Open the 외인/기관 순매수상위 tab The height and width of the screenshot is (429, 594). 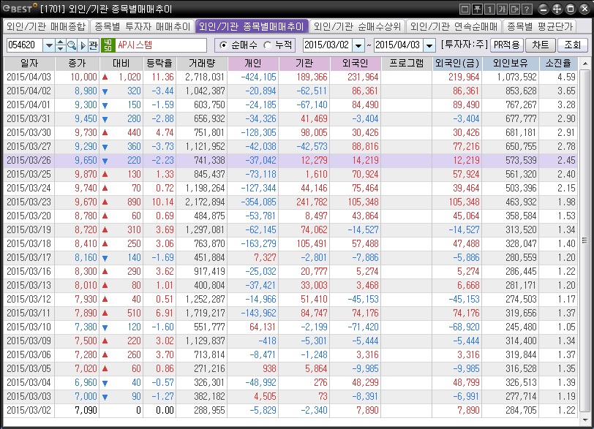click(x=357, y=26)
